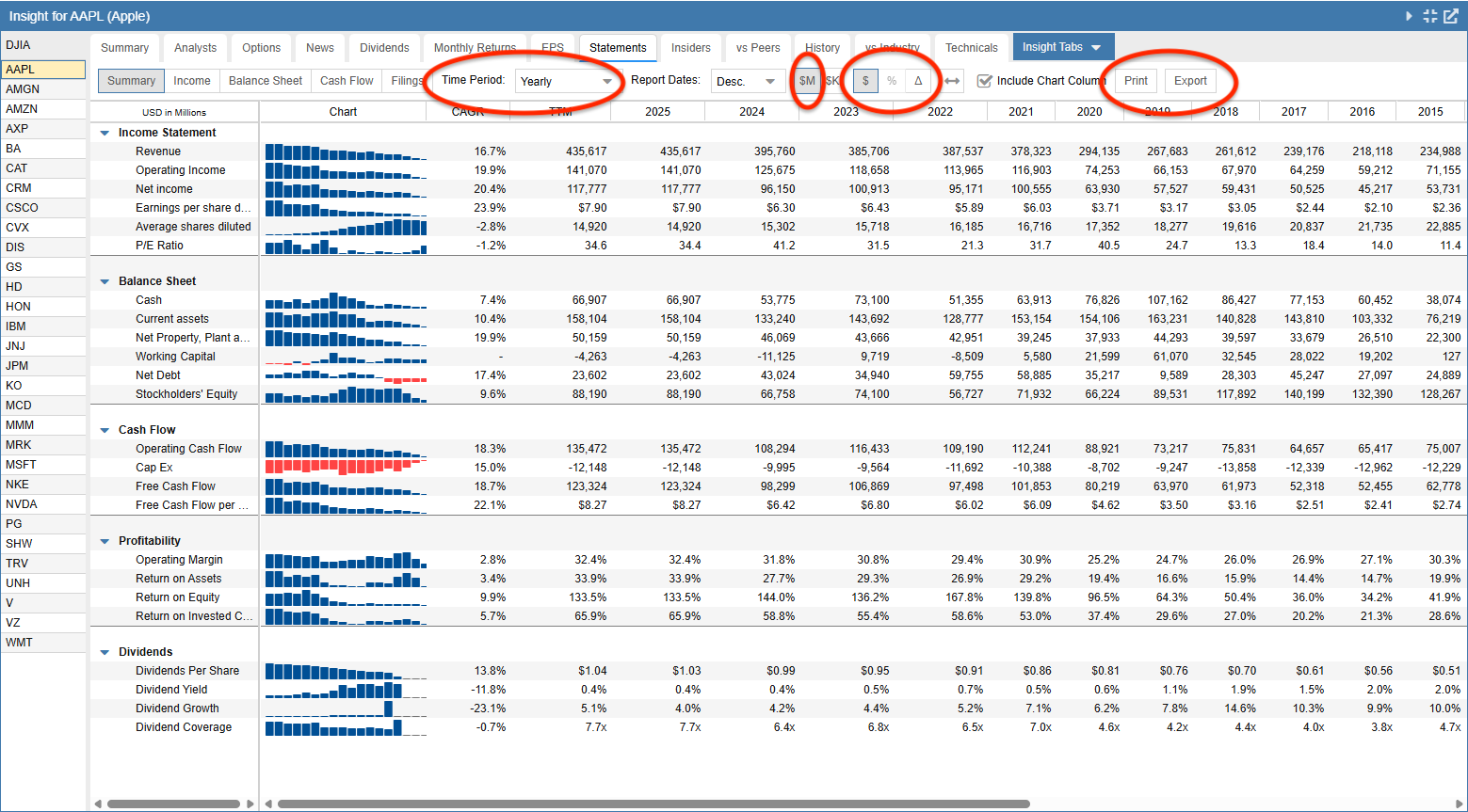
Task: Click the 2021 column header
Action: click(x=1021, y=112)
